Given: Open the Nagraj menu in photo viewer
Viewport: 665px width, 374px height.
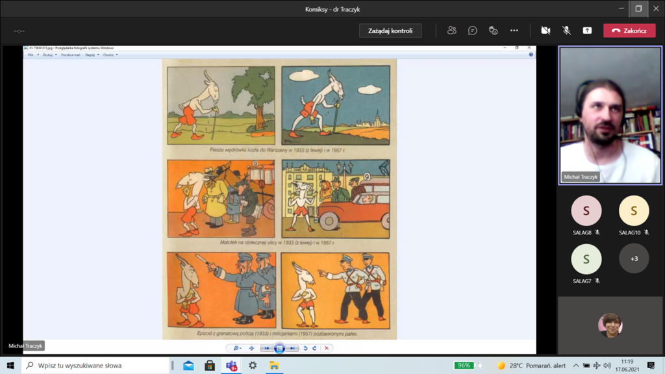Looking at the screenshot, I should coord(90,55).
